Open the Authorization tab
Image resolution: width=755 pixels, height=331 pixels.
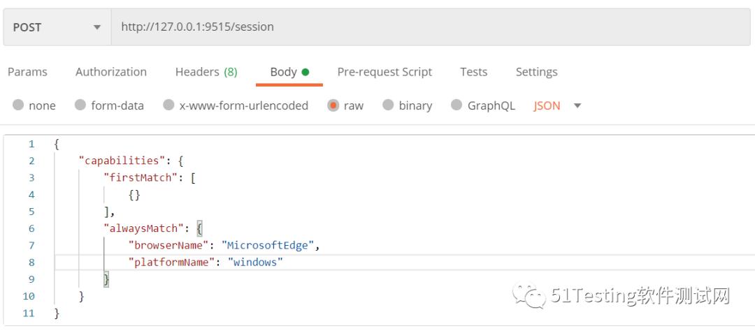[110, 72]
